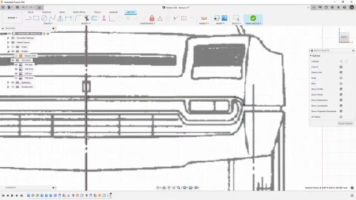This screenshot has height=200, width=356.
Task: Switch to the Sheet Metal tab
Action: click(x=79, y=12)
